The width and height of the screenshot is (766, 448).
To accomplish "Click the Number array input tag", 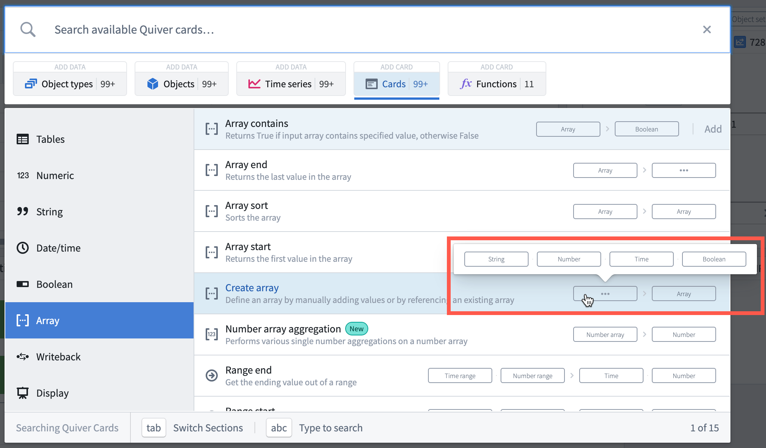I will (605, 334).
